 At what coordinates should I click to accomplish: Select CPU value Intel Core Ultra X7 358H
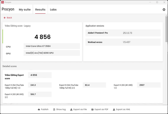[52, 46]
